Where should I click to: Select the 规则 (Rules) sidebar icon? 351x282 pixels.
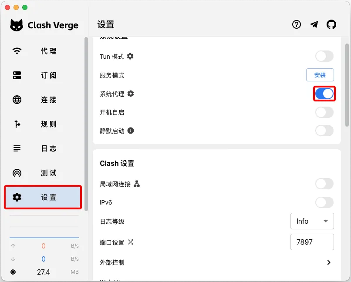tap(17, 124)
